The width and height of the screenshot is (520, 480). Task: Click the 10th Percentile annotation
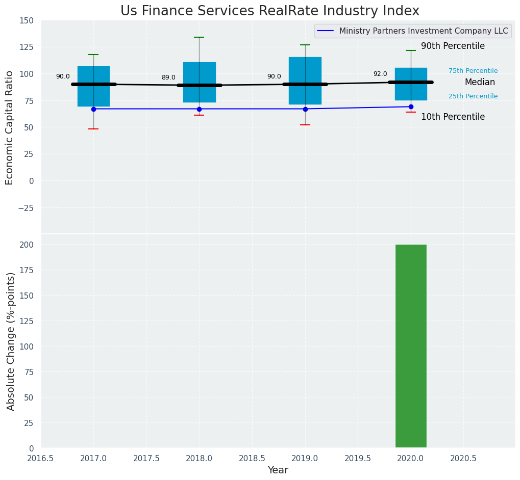(x=453, y=117)
